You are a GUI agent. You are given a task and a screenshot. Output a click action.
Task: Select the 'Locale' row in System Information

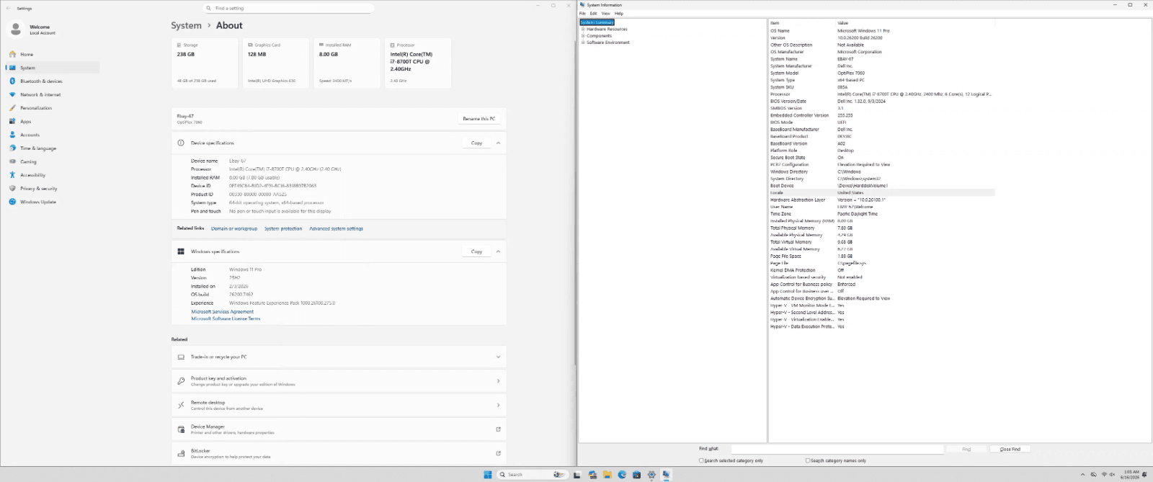pos(881,193)
